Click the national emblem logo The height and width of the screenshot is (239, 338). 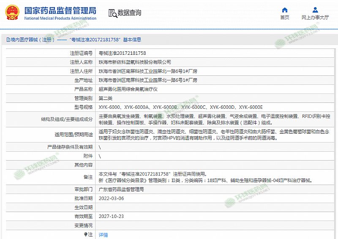click(13, 13)
